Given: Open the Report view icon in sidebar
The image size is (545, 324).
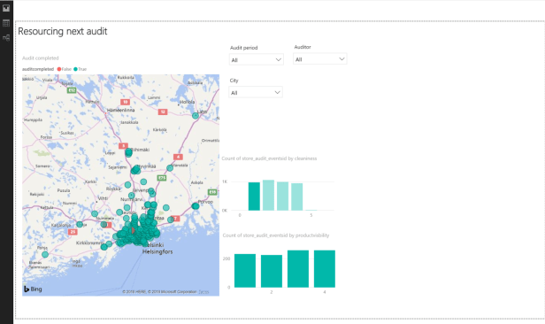Looking at the screenshot, I should coord(6,8).
